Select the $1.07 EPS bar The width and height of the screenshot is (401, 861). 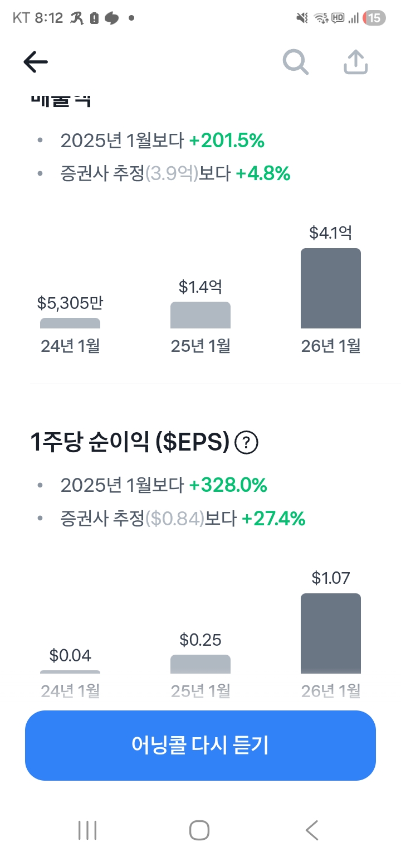[330, 633]
